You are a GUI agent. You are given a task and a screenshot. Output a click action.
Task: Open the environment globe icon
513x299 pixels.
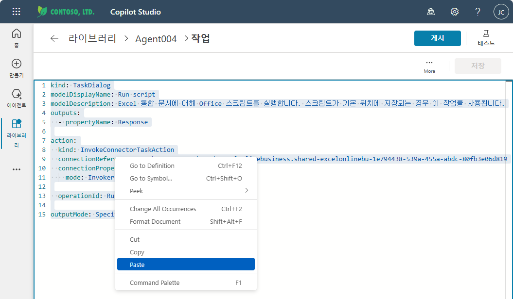click(431, 12)
